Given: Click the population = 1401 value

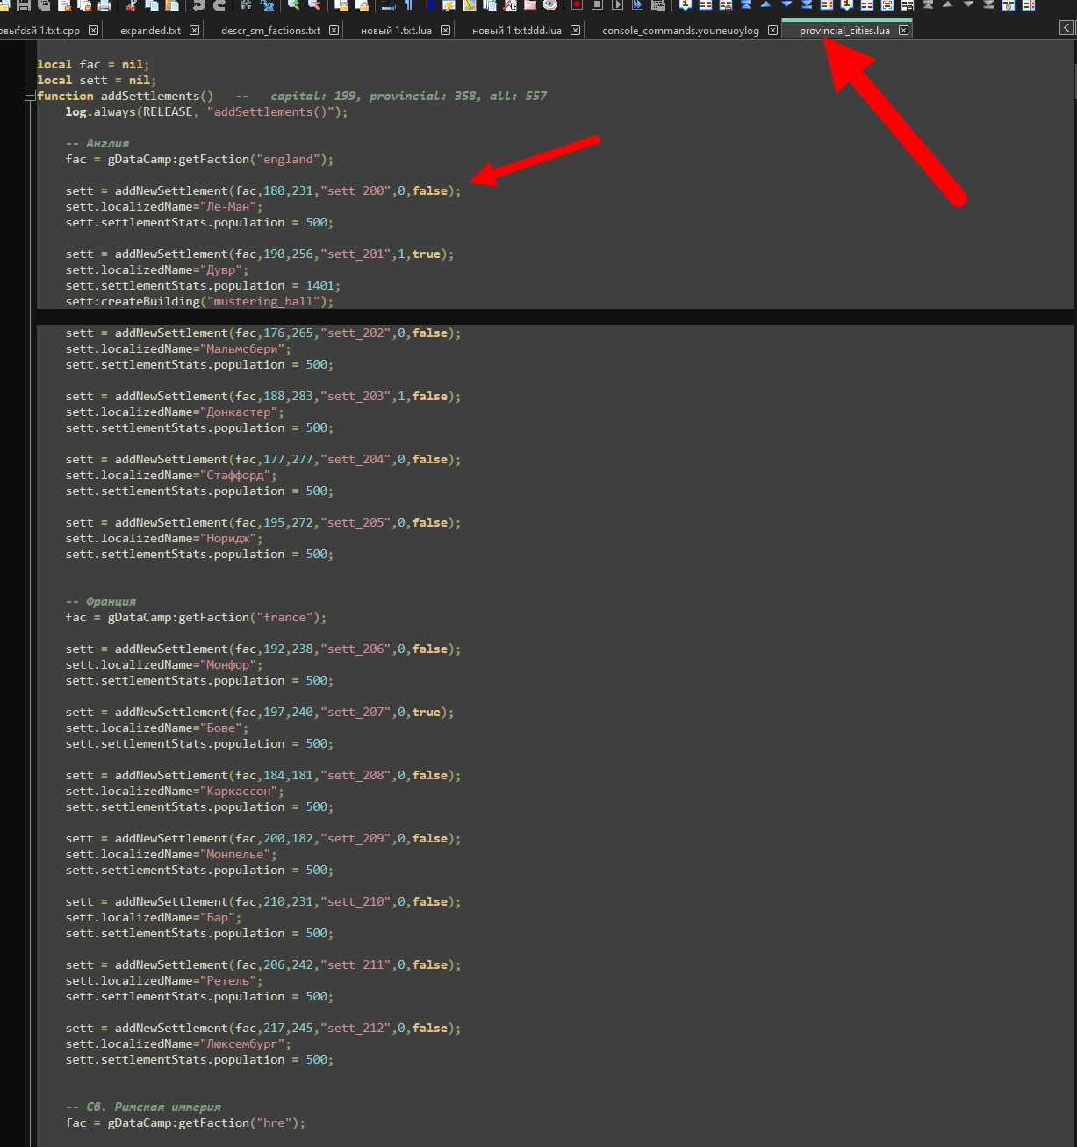Looking at the screenshot, I should tap(320, 286).
